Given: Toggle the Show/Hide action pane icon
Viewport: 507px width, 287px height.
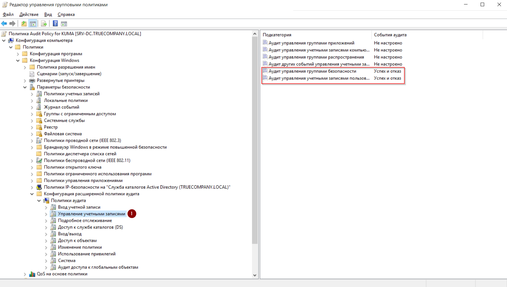Looking at the screenshot, I should tap(64, 24).
